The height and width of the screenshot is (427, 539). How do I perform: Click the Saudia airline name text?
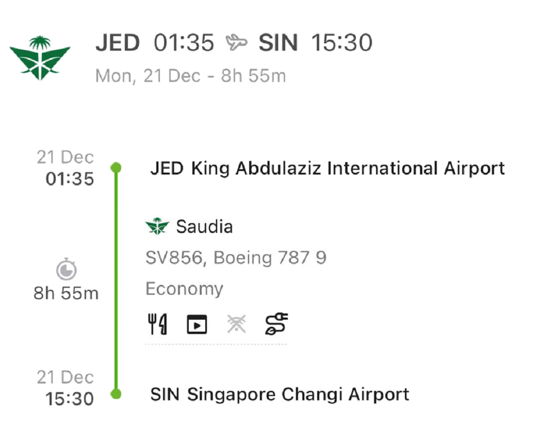tap(204, 227)
